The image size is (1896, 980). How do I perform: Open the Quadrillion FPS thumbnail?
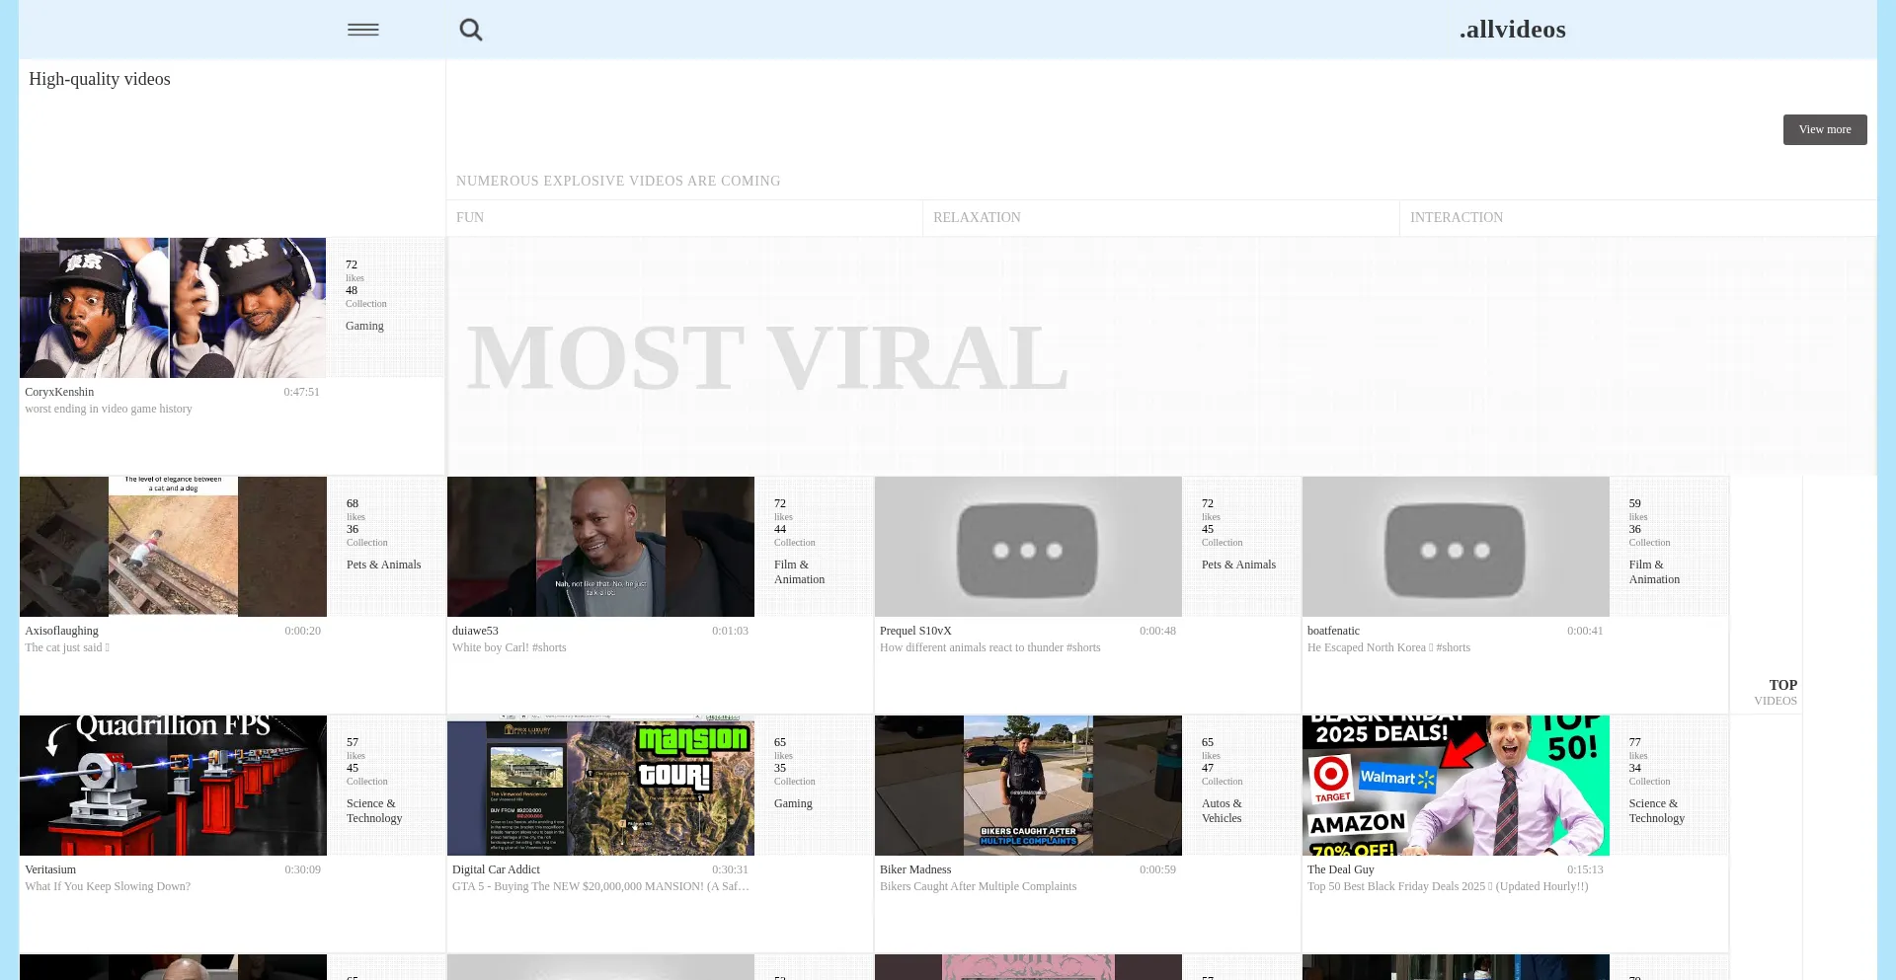[173, 786]
